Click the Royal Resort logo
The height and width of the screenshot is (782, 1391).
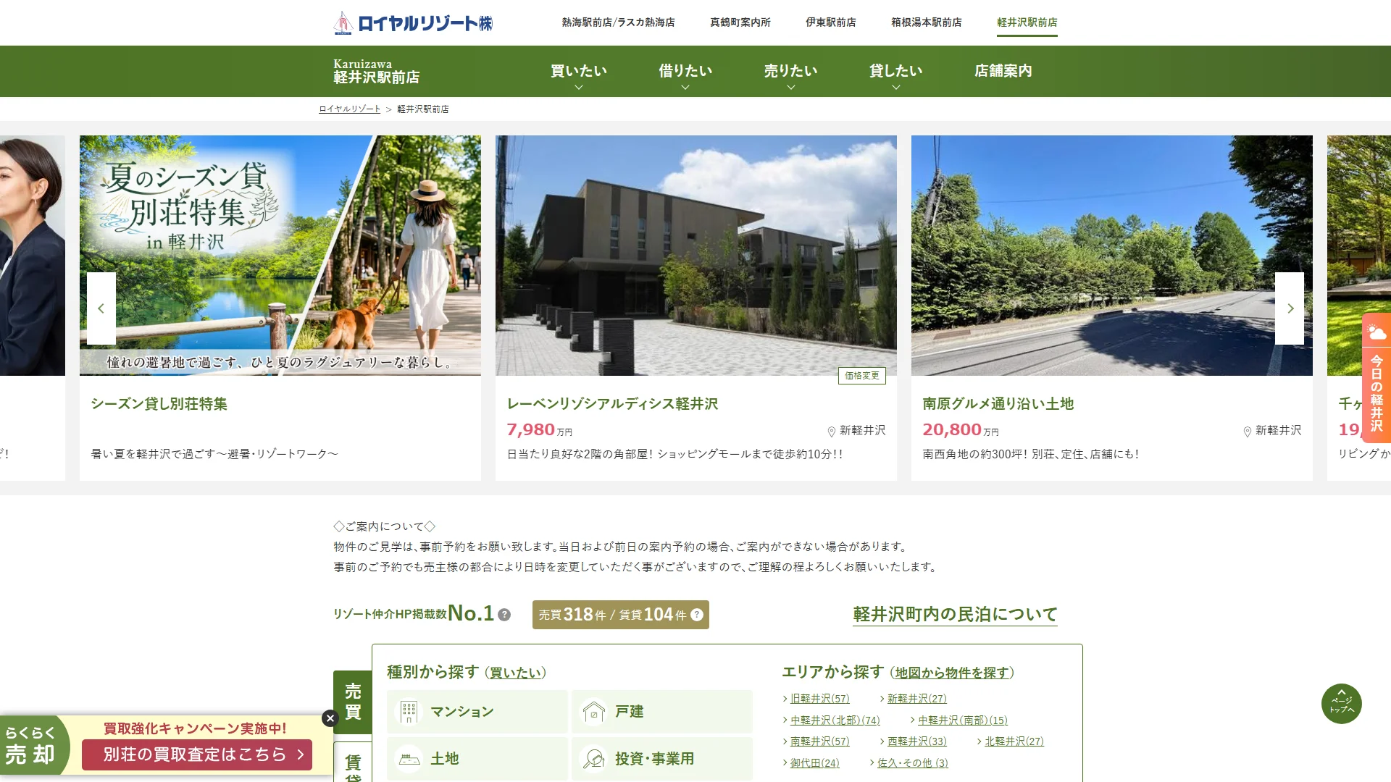(x=413, y=22)
